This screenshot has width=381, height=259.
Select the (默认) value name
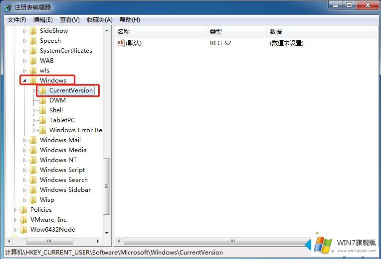pos(133,43)
